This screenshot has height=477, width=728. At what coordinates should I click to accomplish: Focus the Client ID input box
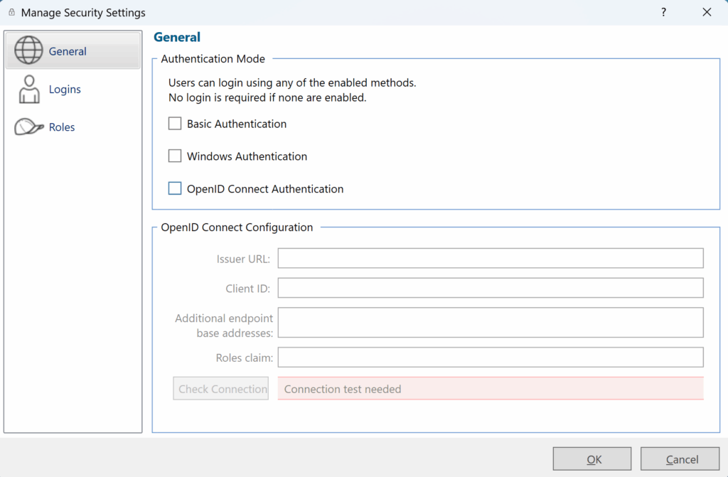tap(490, 288)
